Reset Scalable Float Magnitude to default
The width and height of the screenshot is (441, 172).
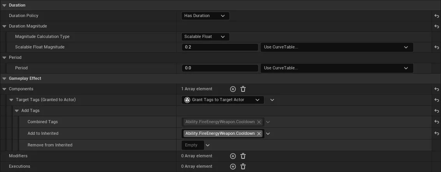click(436, 47)
